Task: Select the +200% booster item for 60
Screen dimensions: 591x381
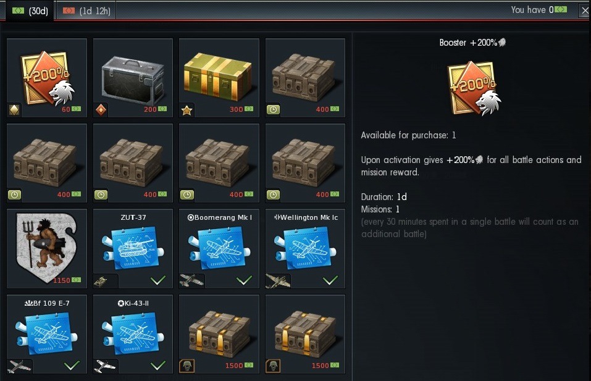Action: point(47,78)
